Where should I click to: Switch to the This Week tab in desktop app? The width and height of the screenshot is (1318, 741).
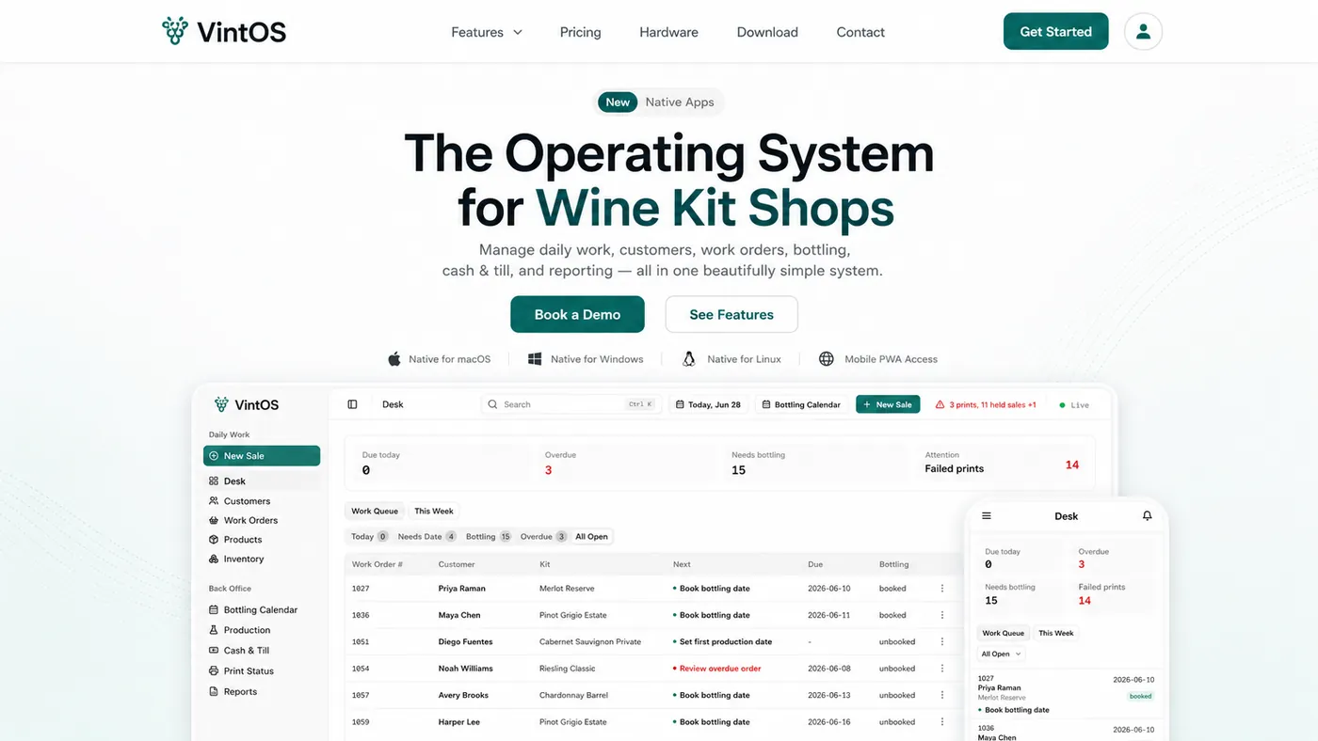coord(434,512)
